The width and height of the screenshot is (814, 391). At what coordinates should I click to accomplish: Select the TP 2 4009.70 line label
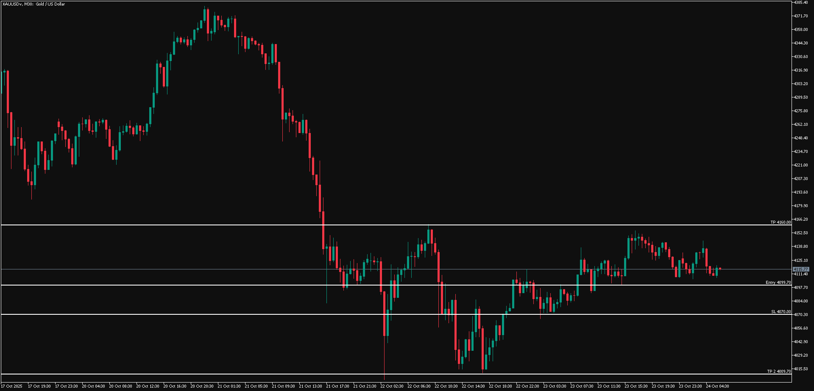(x=779, y=372)
